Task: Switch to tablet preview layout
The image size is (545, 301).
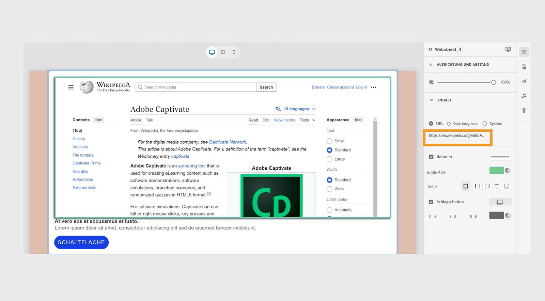Action: pos(223,52)
